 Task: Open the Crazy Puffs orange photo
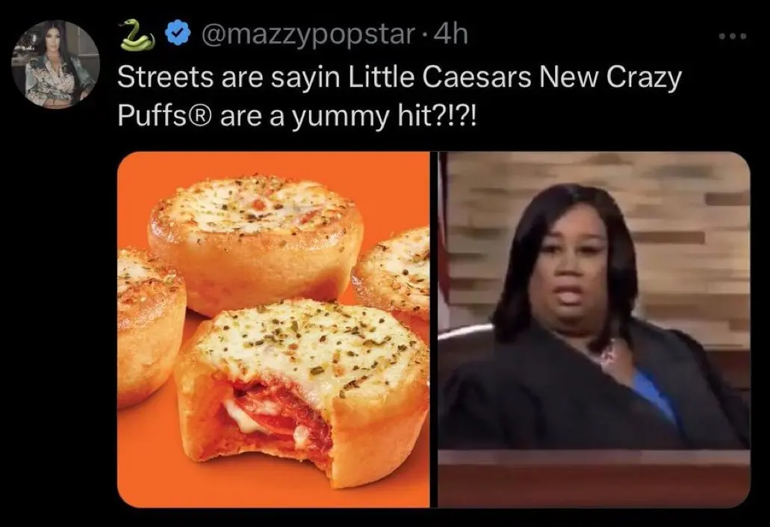273,330
